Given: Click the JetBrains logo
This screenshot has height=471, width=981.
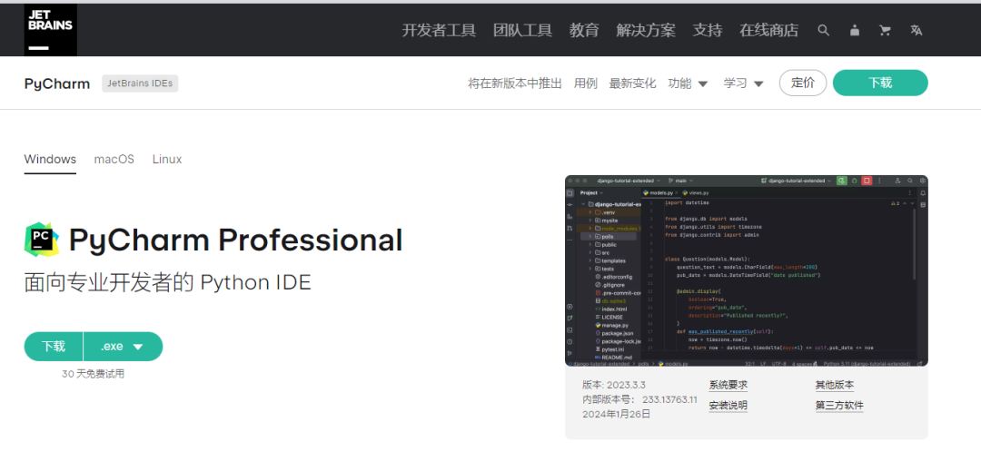Looking at the screenshot, I should coord(51,30).
